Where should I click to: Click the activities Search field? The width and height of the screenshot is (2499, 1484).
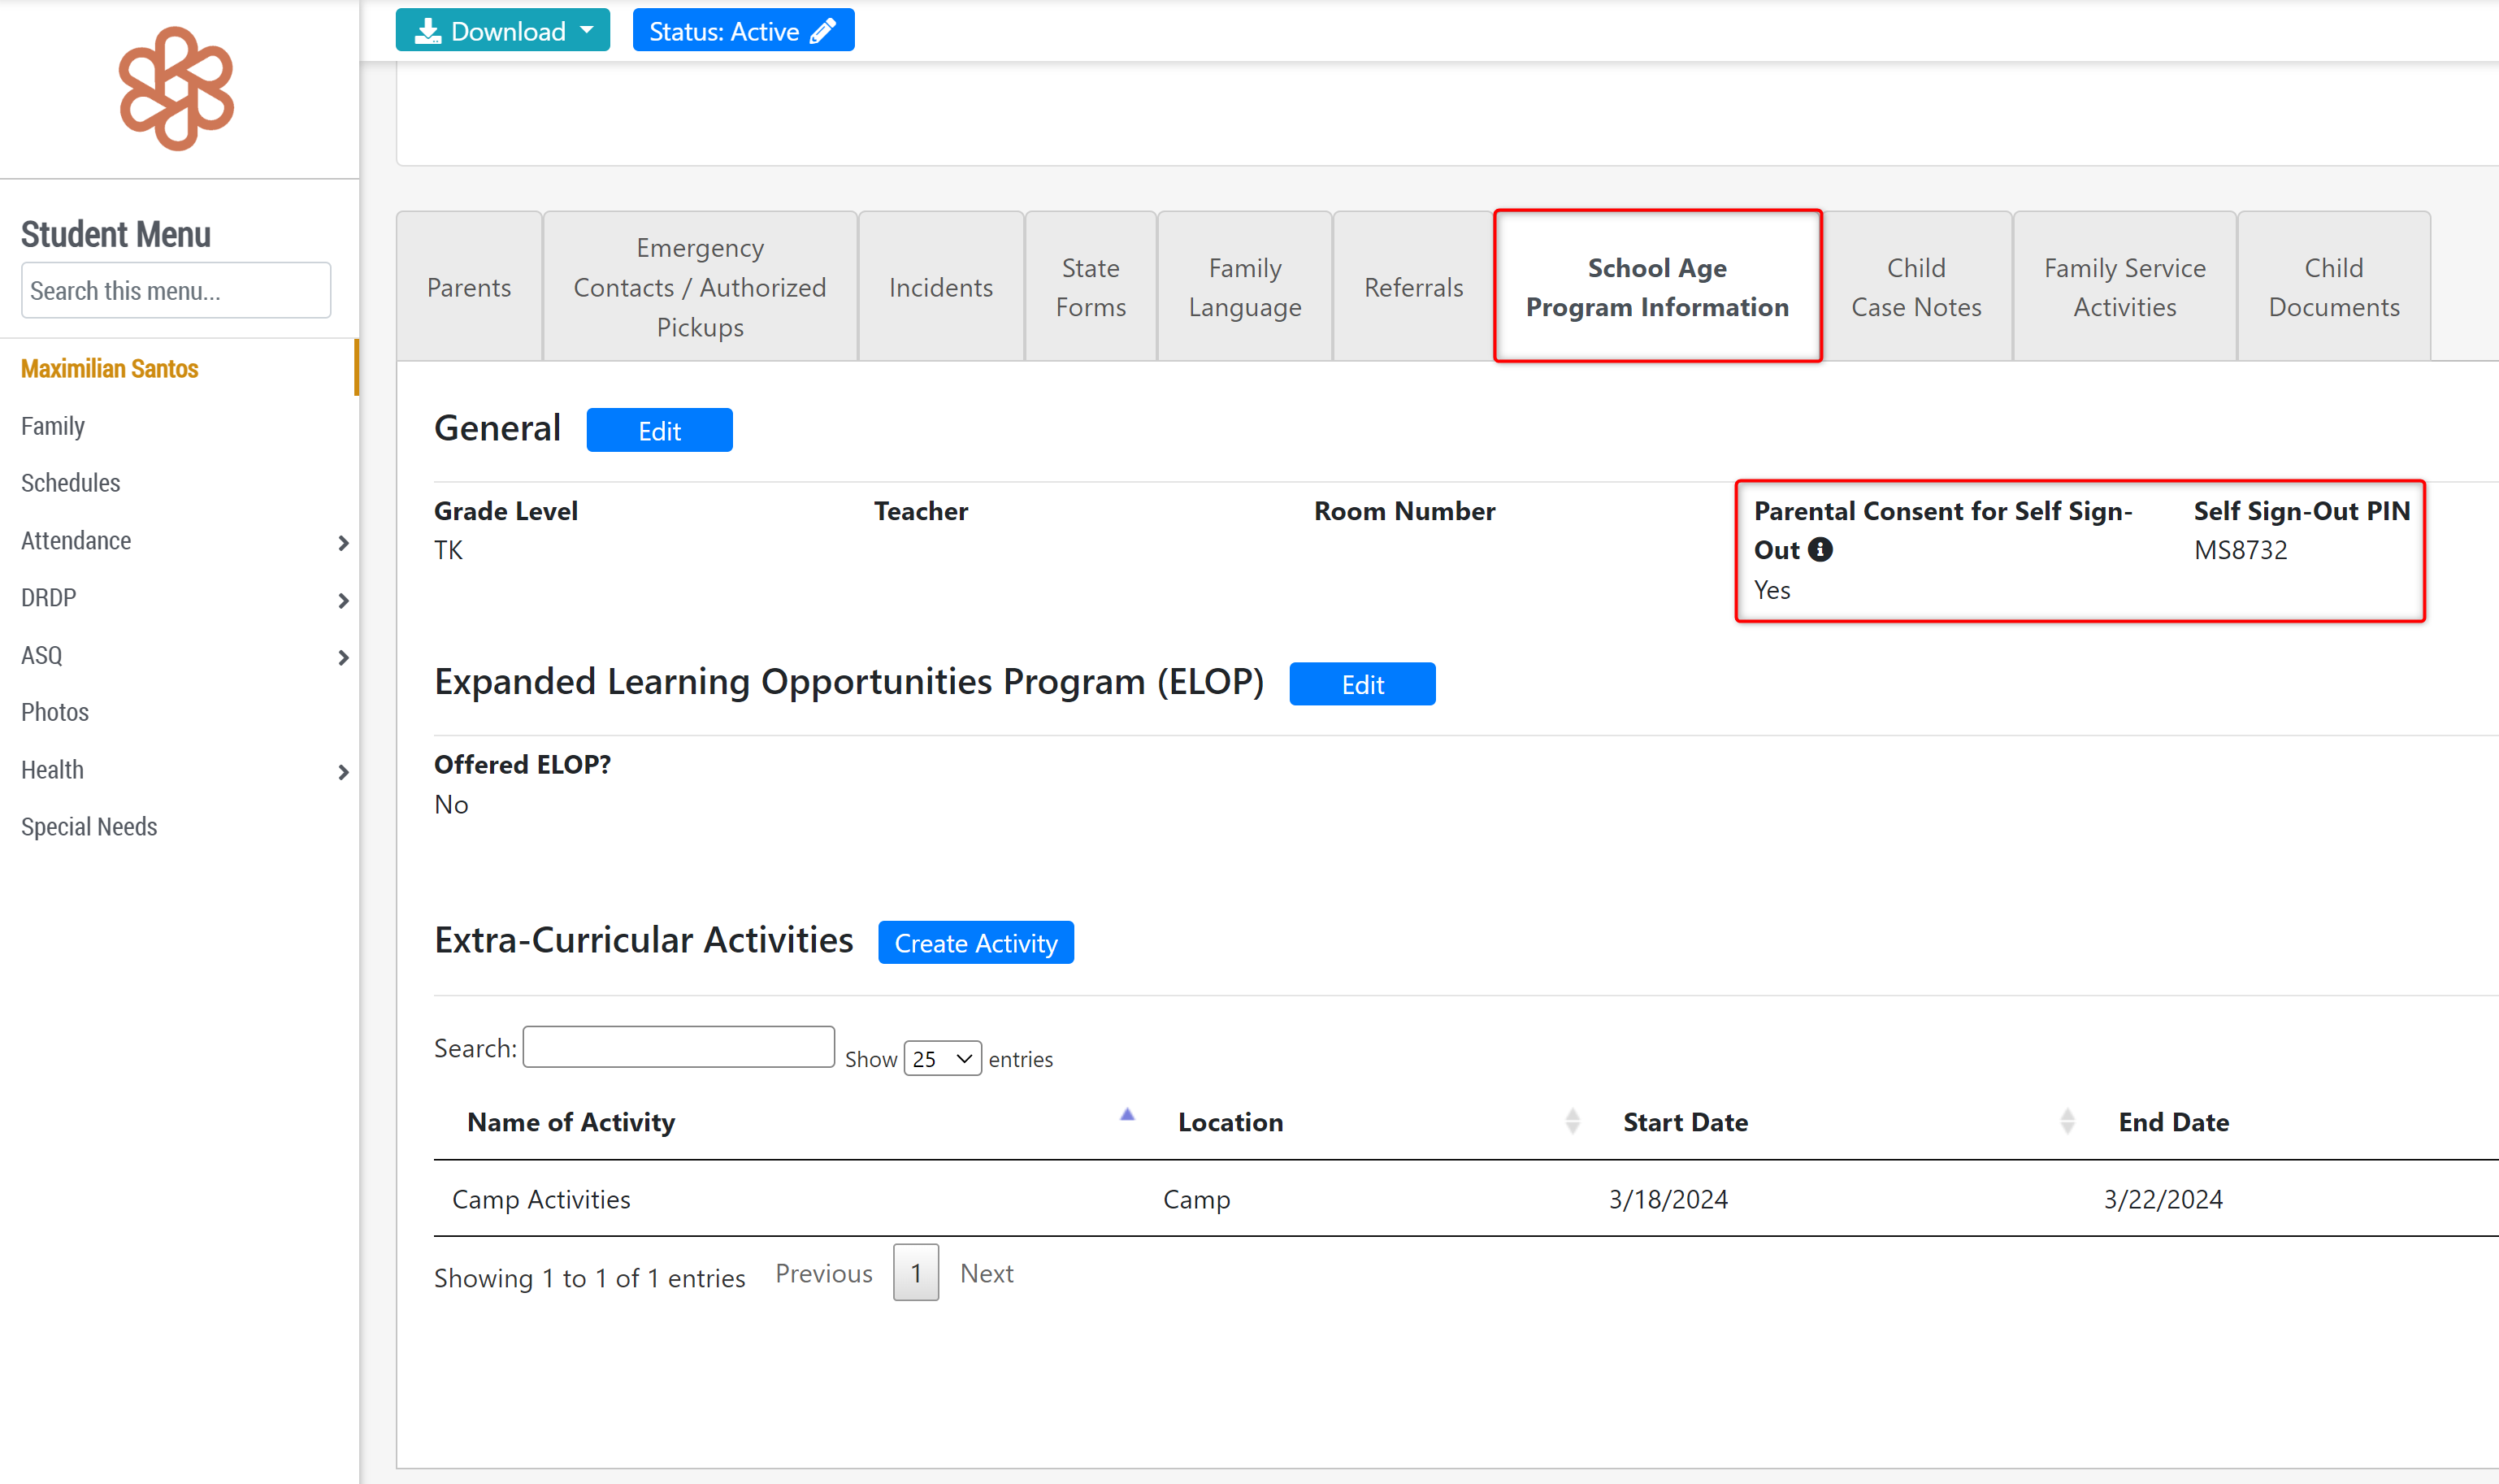click(678, 1047)
